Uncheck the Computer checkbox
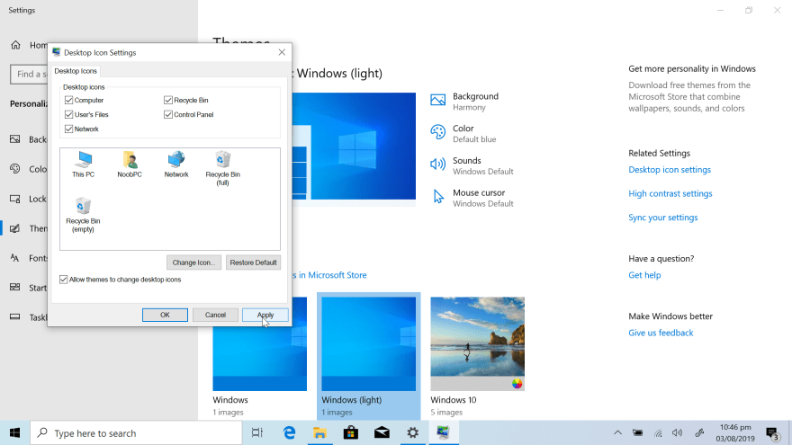Viewport: 792px width, 445px height. [68, 100]
